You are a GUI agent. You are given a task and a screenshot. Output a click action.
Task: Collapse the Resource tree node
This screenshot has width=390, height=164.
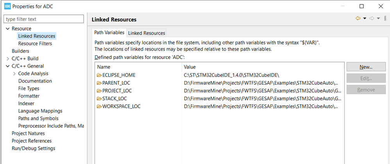point(7,29)
